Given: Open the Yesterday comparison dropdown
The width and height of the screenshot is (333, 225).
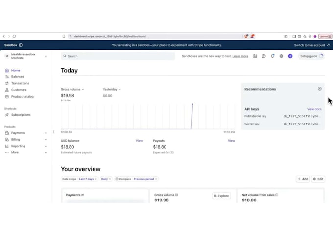Looking at the screenshot, I should pos(112,89).
